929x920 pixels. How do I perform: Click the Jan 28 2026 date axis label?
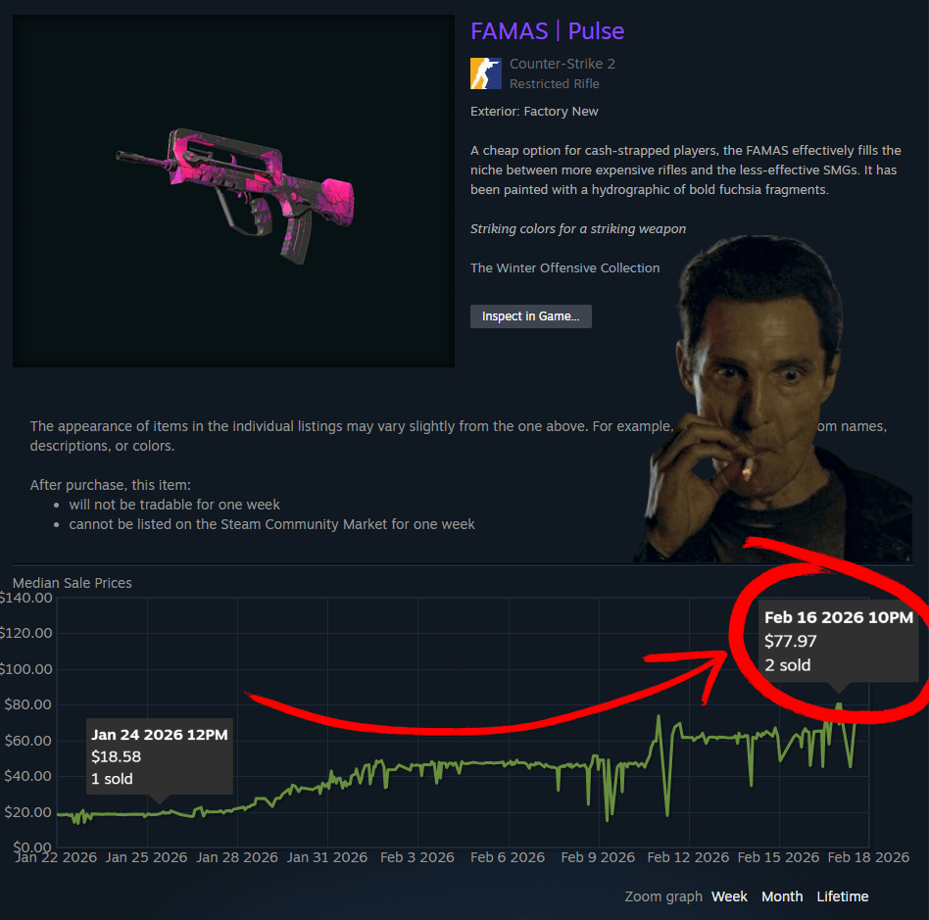click(x=237, y=857)
